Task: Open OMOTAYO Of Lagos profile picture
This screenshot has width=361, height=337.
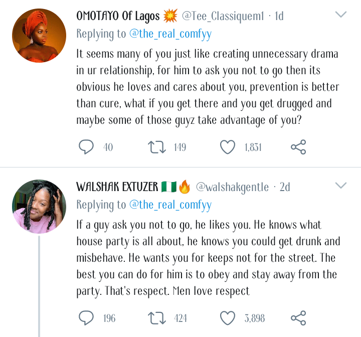Action: [x=39, y=36]
